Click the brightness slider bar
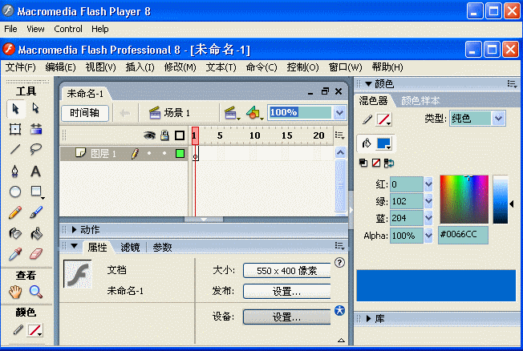This screenshot has height=351, width=523. 501,200
